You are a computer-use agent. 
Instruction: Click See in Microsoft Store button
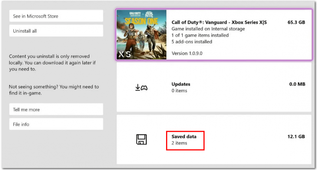56,16
